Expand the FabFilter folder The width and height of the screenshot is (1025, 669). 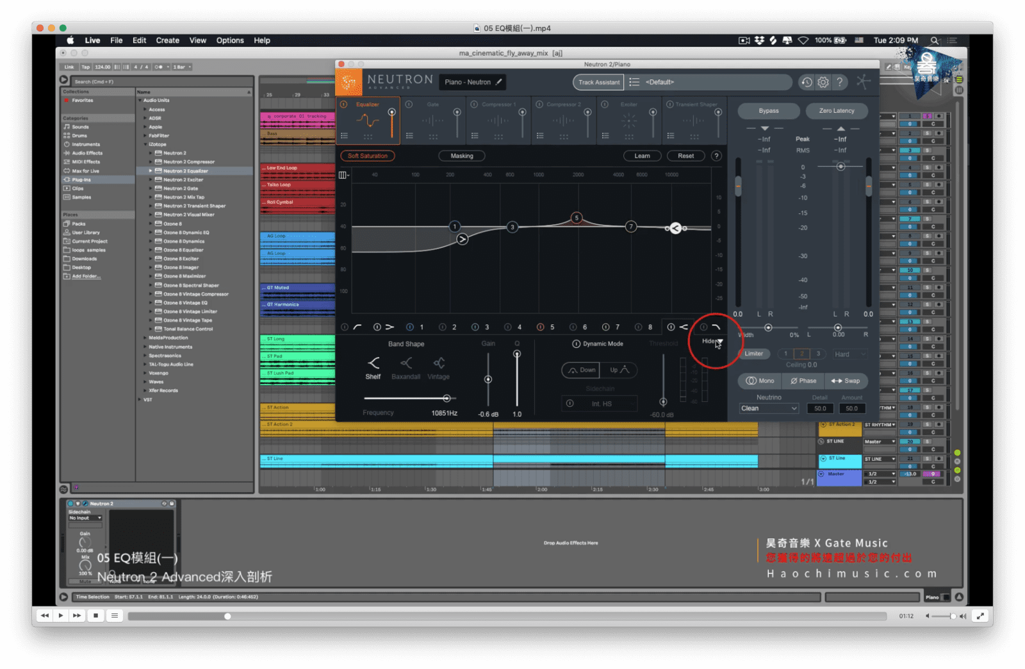click(145, 136)
